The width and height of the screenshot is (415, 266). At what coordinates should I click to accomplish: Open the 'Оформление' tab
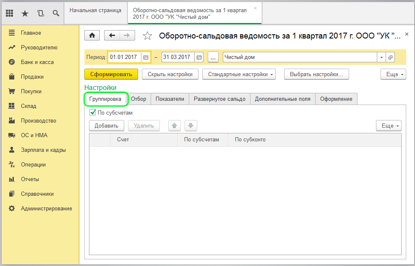336,99
